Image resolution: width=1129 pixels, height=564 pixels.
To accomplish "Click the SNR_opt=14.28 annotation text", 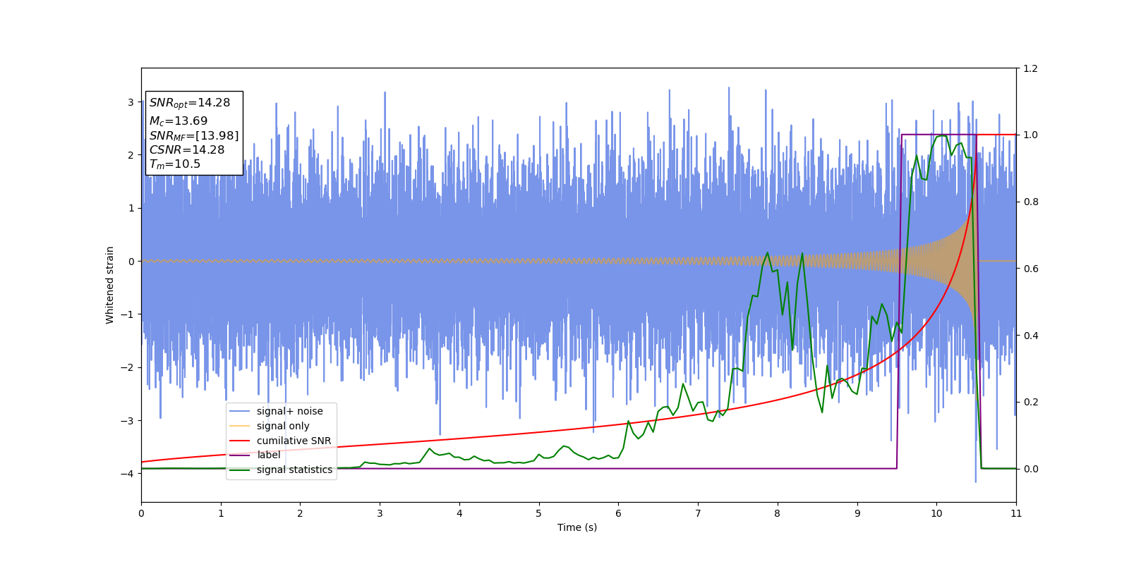I will [190, 103].
